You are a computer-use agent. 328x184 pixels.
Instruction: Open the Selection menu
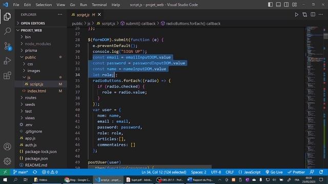tap(44, 5)
